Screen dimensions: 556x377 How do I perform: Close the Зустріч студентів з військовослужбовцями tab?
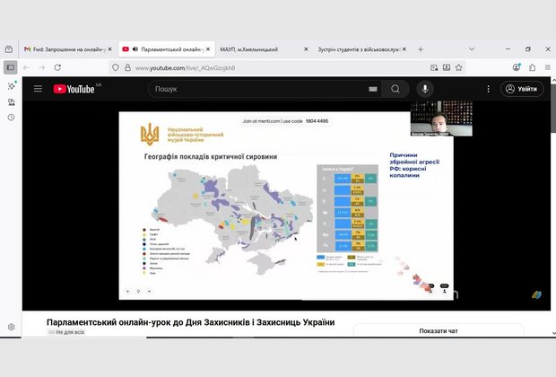point(403,49)
